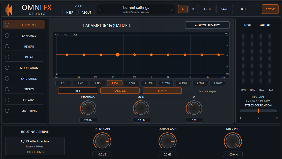Click the Output Gain knob

point(167,141)
